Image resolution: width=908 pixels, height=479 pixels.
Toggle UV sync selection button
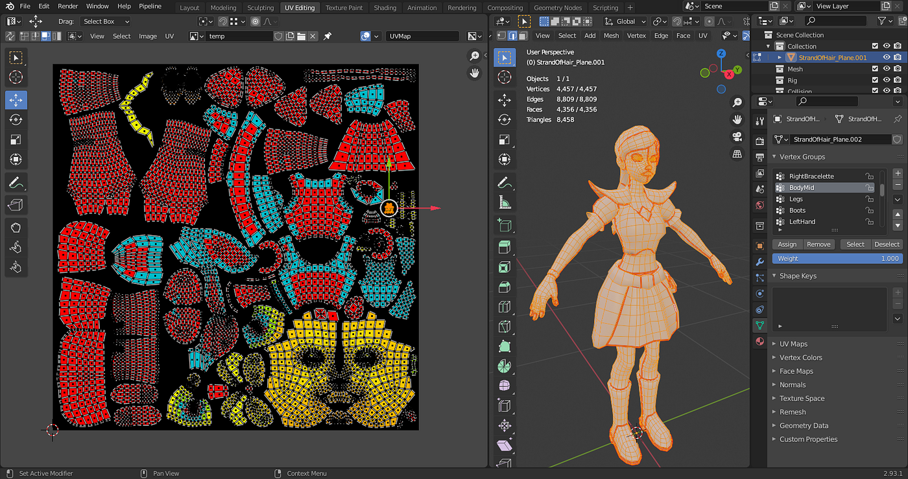(x=10, y=36)
